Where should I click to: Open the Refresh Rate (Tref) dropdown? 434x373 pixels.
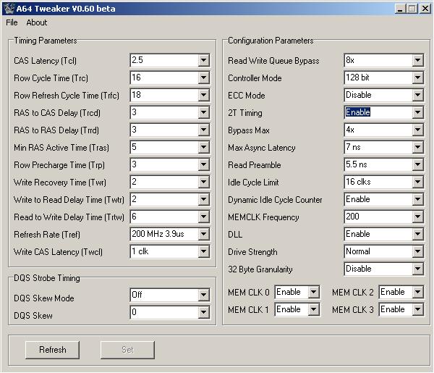tap(203, 234)
